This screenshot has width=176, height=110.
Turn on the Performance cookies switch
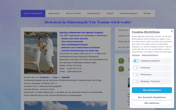point(136,75)
